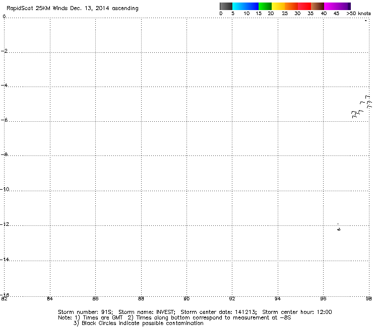Pick the brown 35-40 knots color band
This screenshot has height=327, width=373.
[318, 6]
